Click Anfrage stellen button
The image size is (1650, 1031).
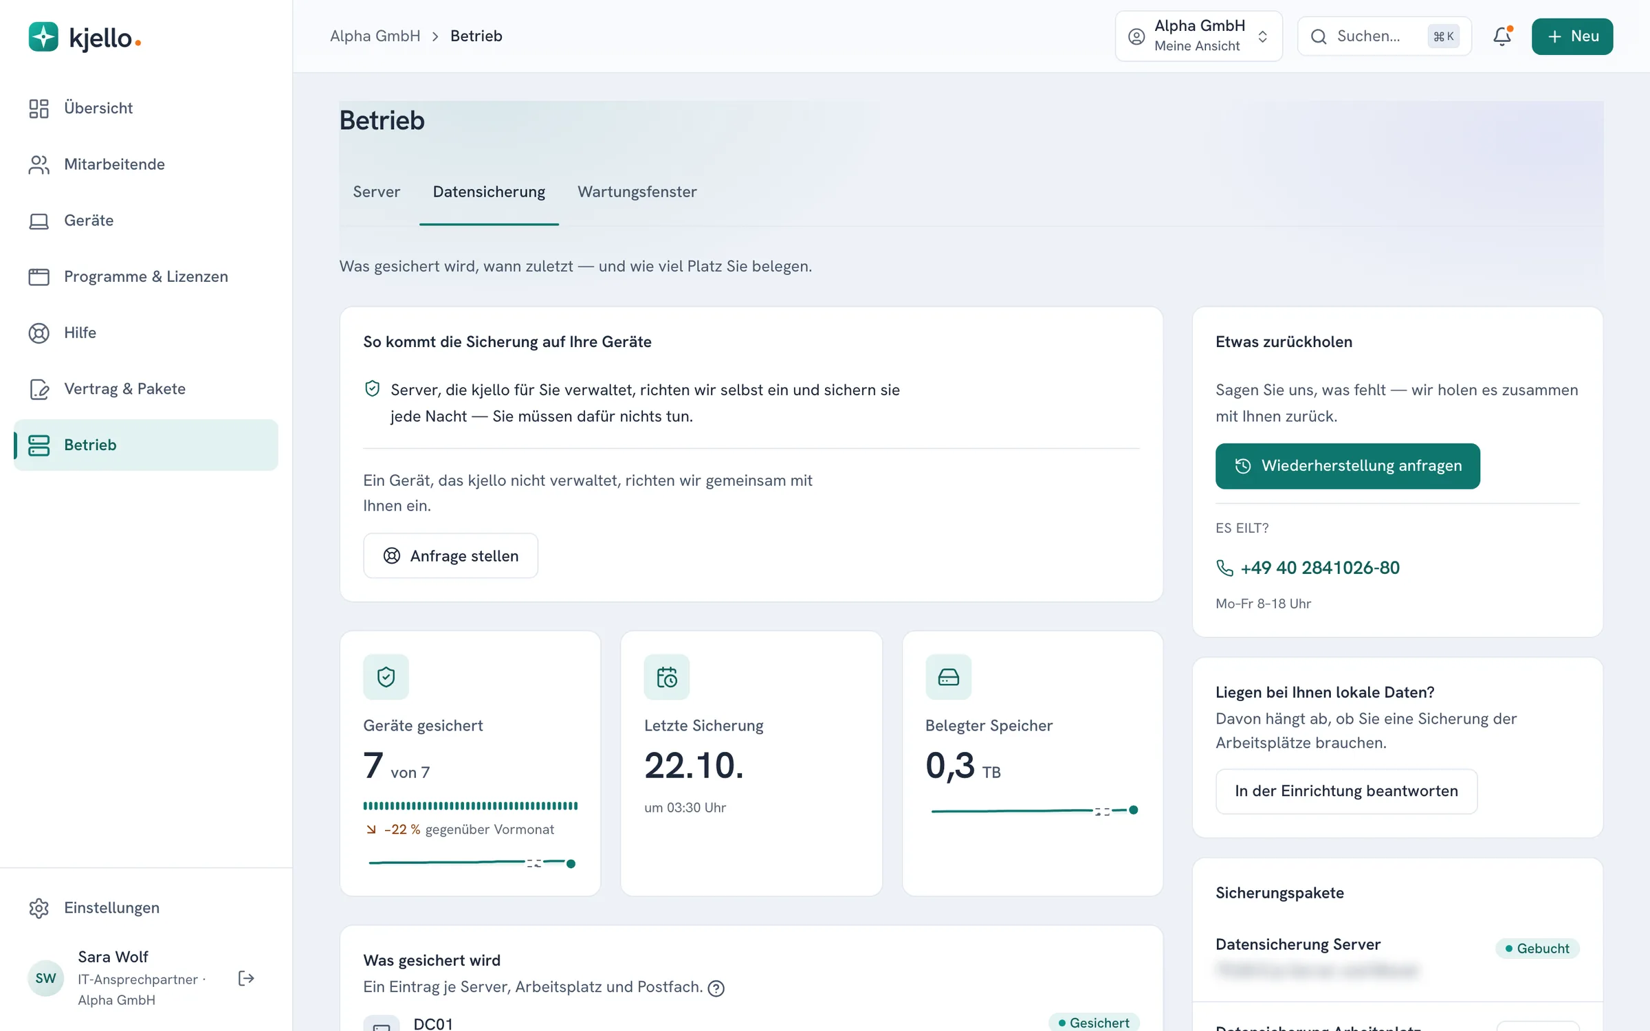450,555
